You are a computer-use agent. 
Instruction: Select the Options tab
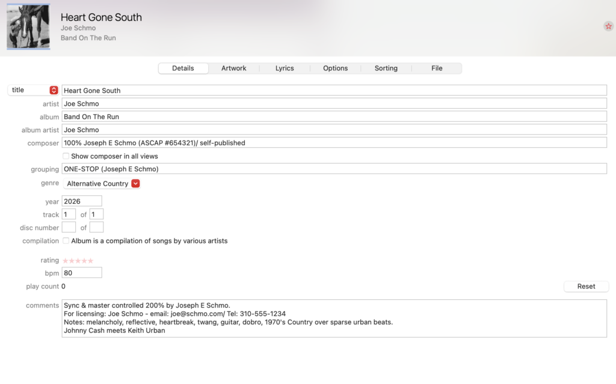[335, 69]
